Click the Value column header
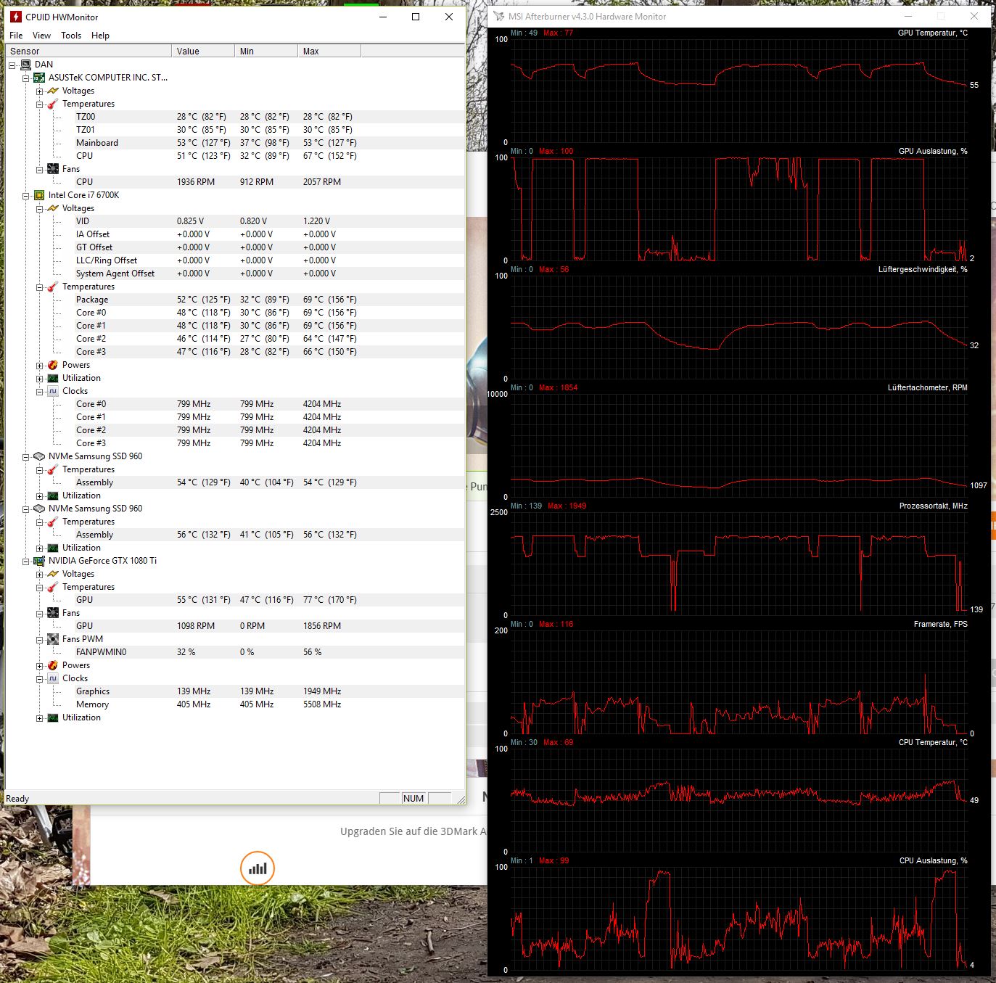Image resolution: width=996 pixels, height=983 pixels. pos(204,51)
